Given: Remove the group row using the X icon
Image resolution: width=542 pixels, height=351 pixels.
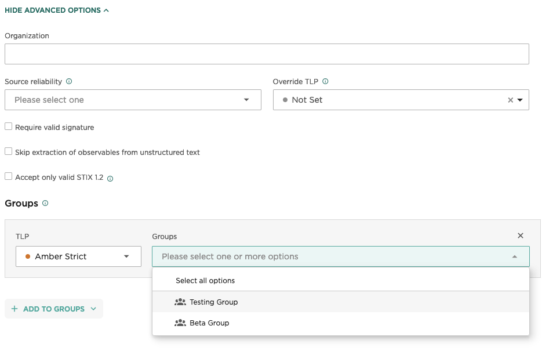Looking at the screenshot, I should [x=520, y=236].
